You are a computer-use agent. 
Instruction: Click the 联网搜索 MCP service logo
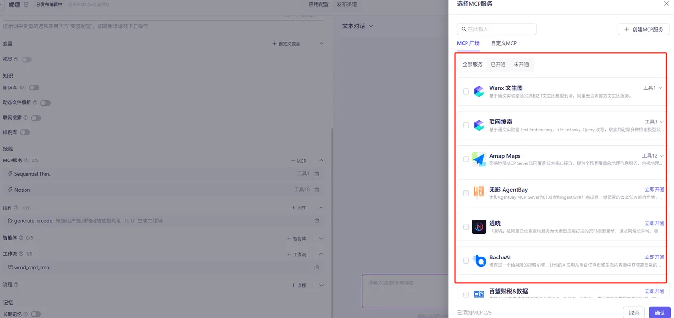pyautogui.click(x=479, y=125)
